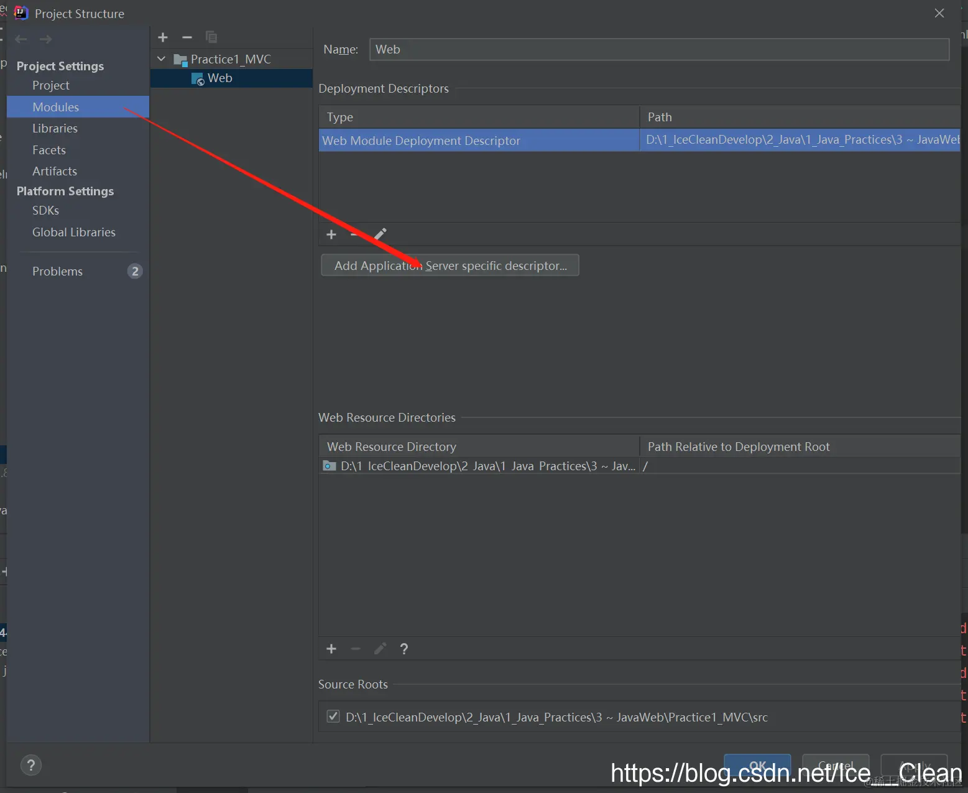
Task: Open the SDKs section
Action: click(45, 210)
